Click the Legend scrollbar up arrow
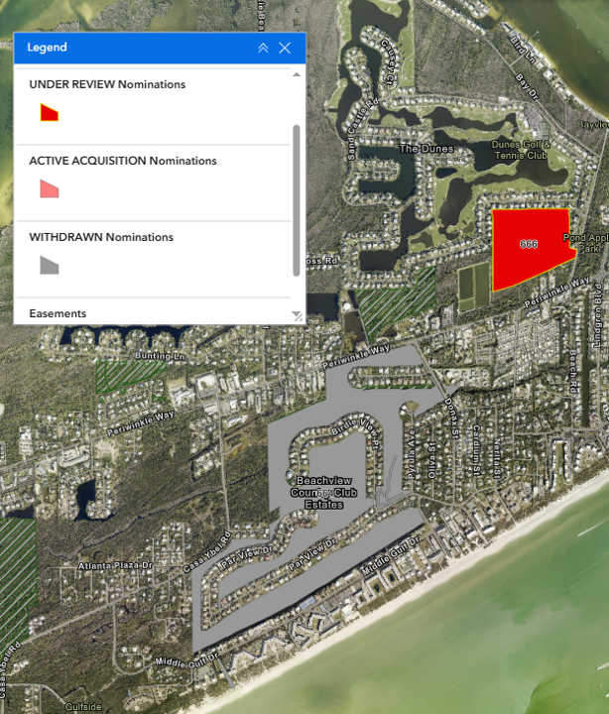The image size is (609, 714). (x=297, y=74)
